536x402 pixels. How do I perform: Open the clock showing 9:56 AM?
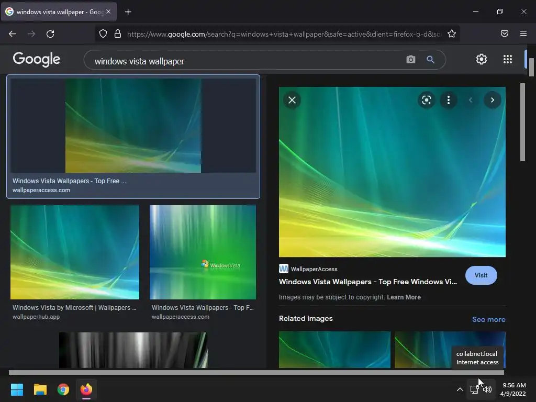point(513,389)
